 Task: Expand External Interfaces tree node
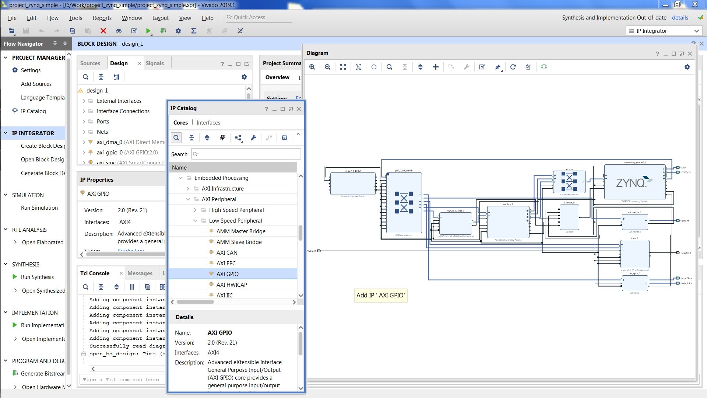[84, 101]
